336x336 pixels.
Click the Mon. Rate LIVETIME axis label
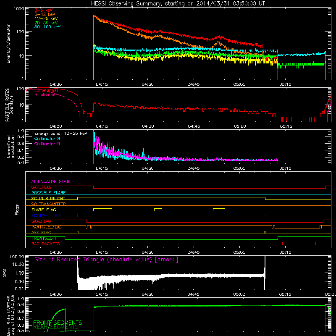point(10,315)
